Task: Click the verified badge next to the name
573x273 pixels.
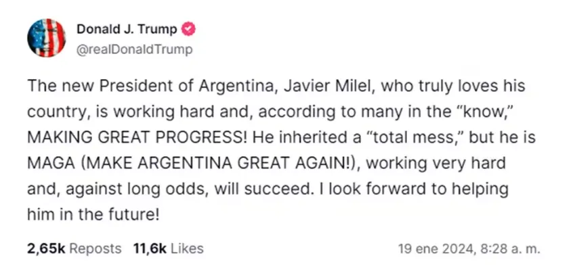Action: (189, 29)
